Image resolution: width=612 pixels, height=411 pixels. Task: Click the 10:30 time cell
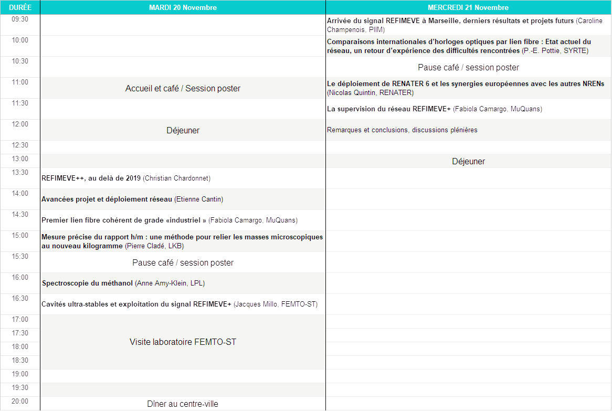point(20,67)
